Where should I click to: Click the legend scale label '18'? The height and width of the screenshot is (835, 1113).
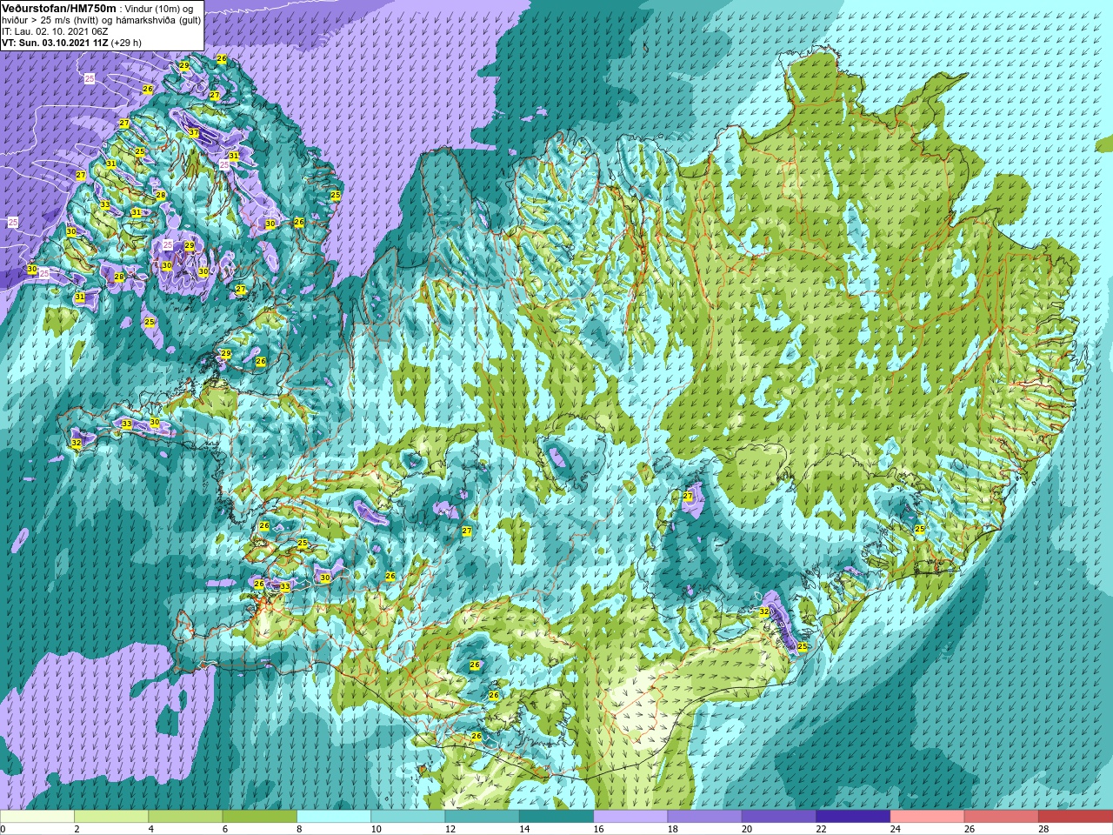click(672, 829)
